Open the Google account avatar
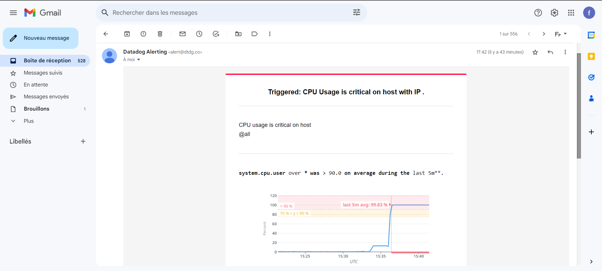This screenshot has height=271, width=602. tap(589, 13)
